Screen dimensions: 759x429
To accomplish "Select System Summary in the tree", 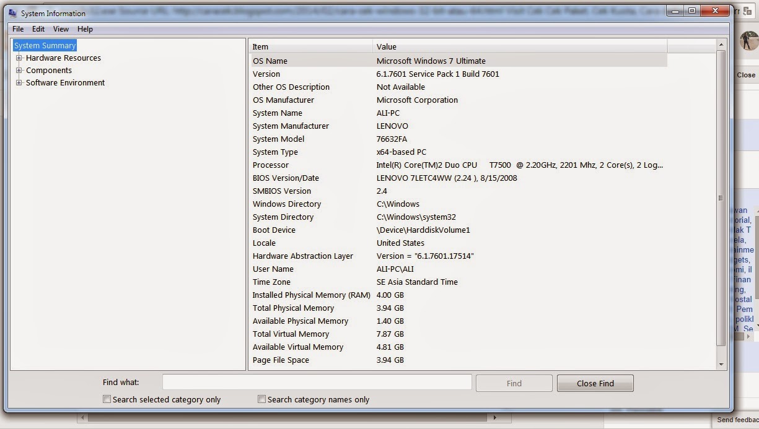I will [x=45, y=45].
